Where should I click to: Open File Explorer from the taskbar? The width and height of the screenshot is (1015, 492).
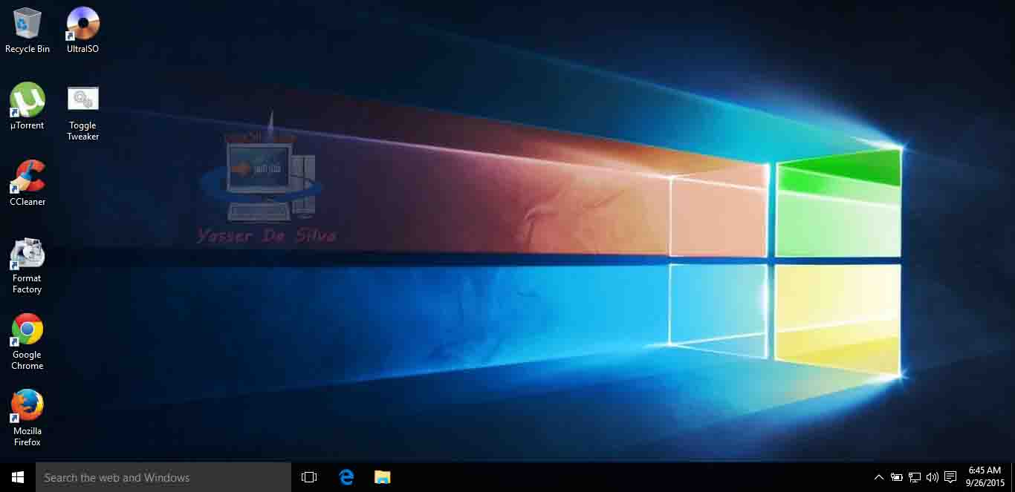coord(382,477)
